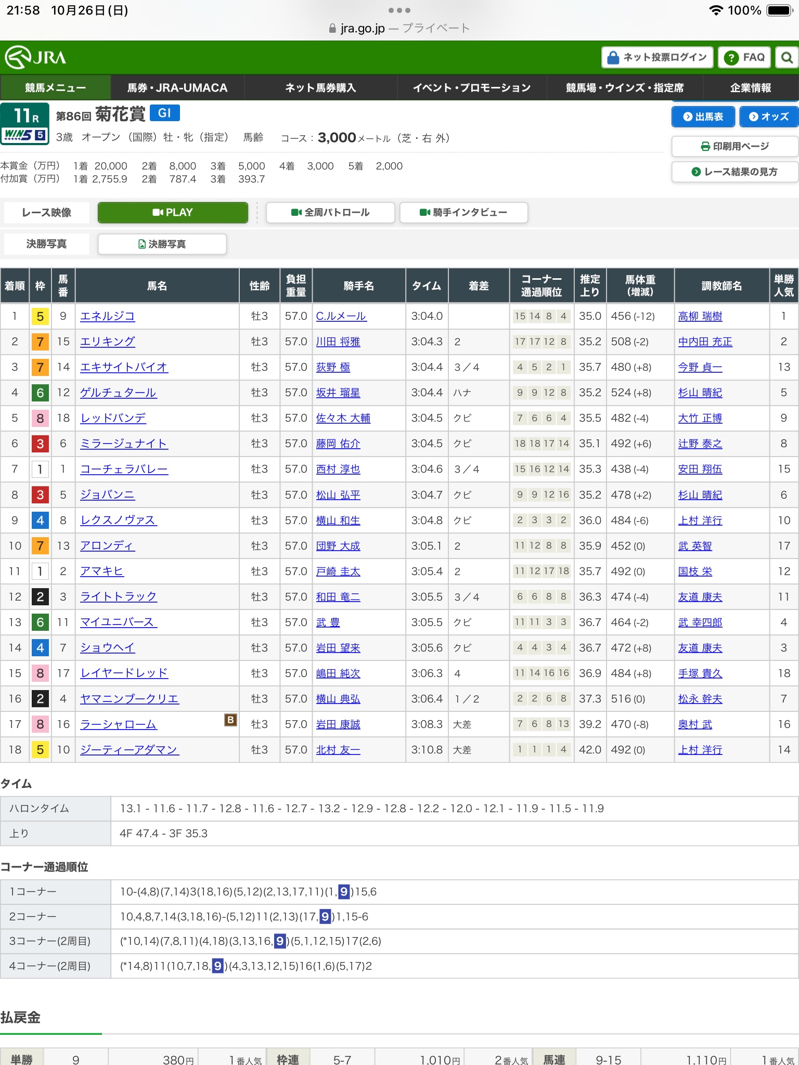
Task: Open ネット投票ログイン lock button
Action: 658,57
